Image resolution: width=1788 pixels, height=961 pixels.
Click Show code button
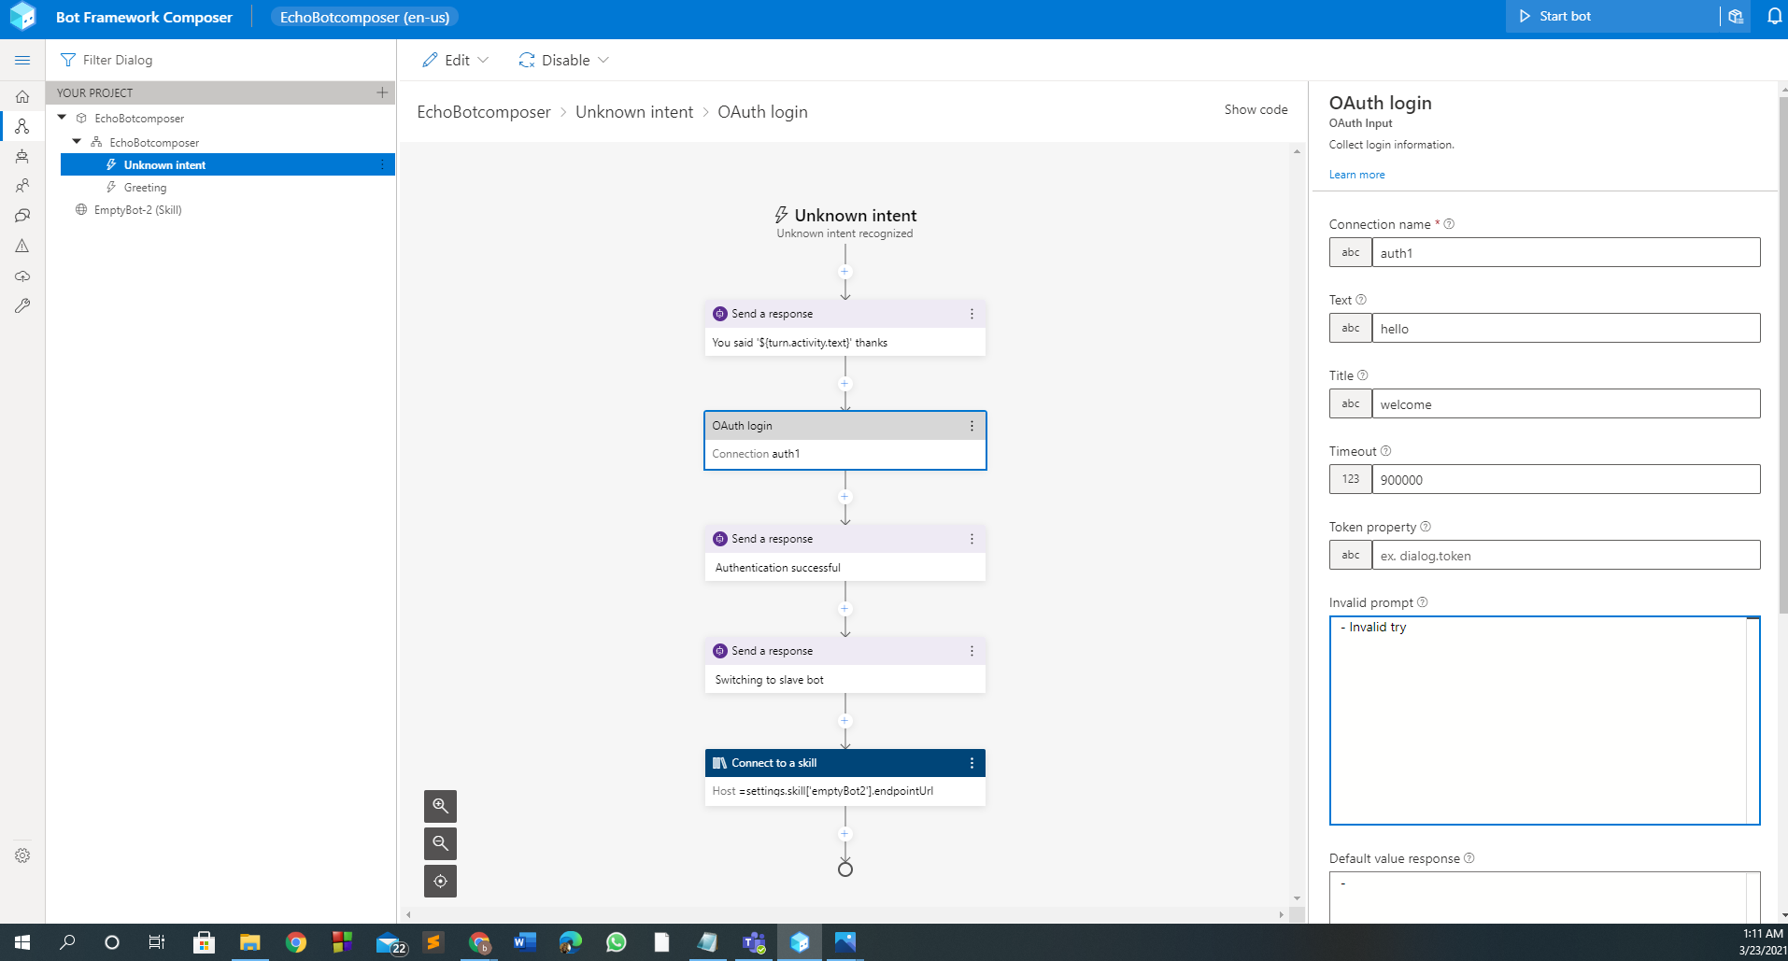[1256, 109]
